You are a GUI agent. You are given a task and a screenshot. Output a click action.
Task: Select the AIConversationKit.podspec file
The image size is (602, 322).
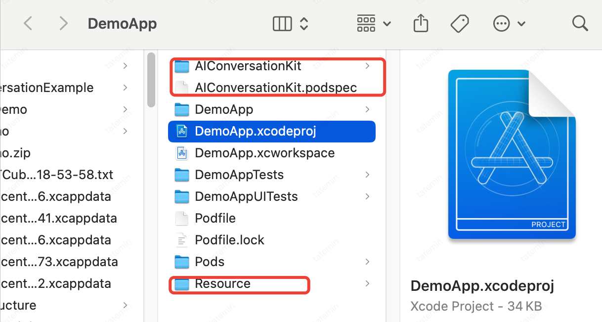(276, 88)
